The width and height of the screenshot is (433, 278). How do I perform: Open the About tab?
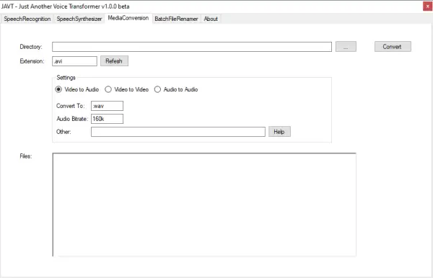click(211, 19)
